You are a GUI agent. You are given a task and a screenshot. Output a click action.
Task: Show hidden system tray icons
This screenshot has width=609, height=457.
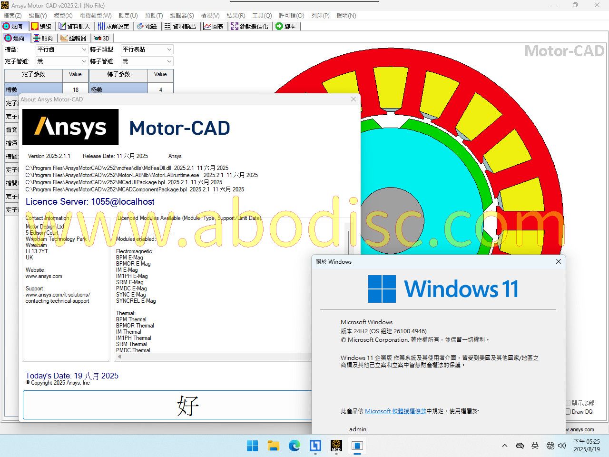point(504,446)
